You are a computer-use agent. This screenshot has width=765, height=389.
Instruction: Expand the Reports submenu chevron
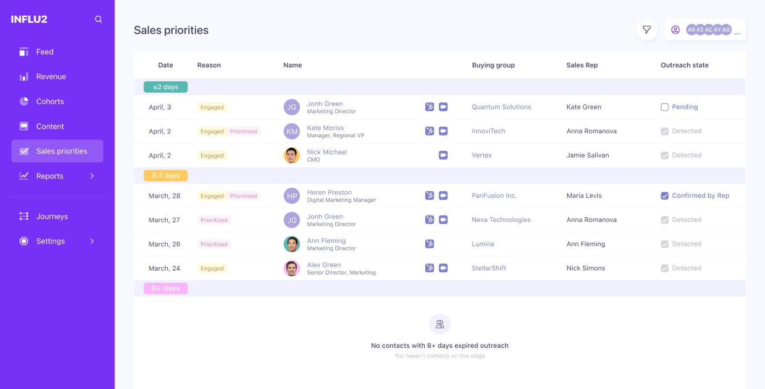pos(92,176)
